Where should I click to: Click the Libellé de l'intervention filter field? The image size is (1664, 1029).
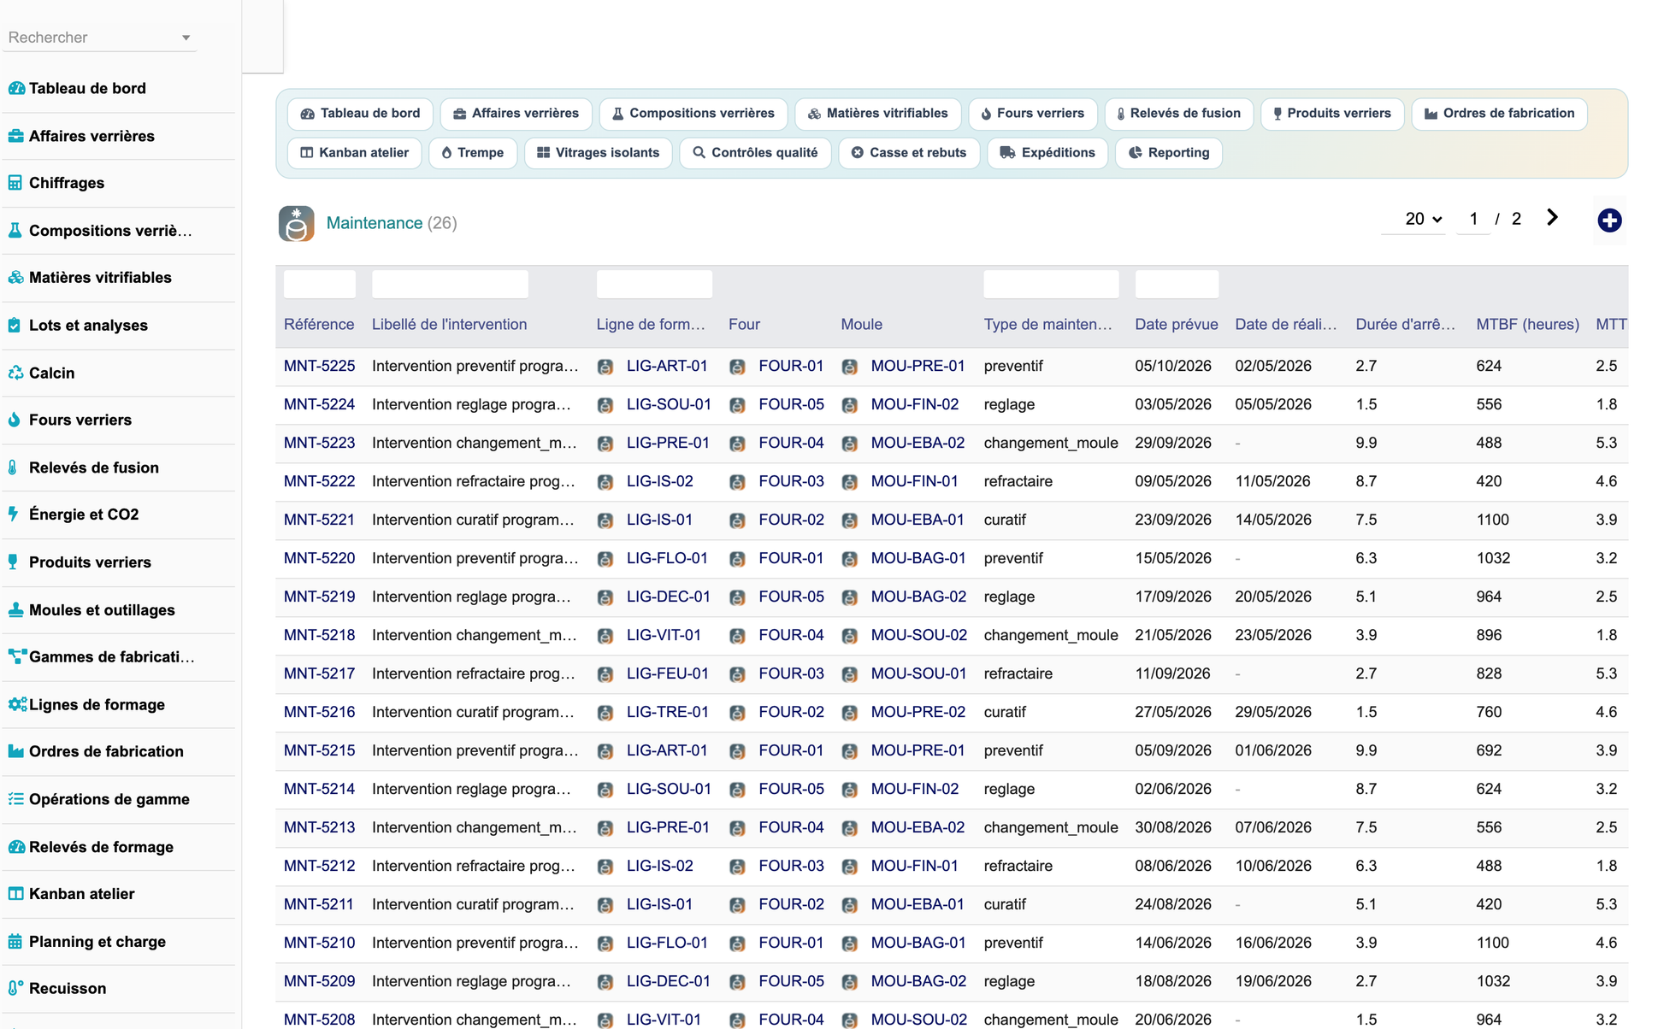coord(450,285)
